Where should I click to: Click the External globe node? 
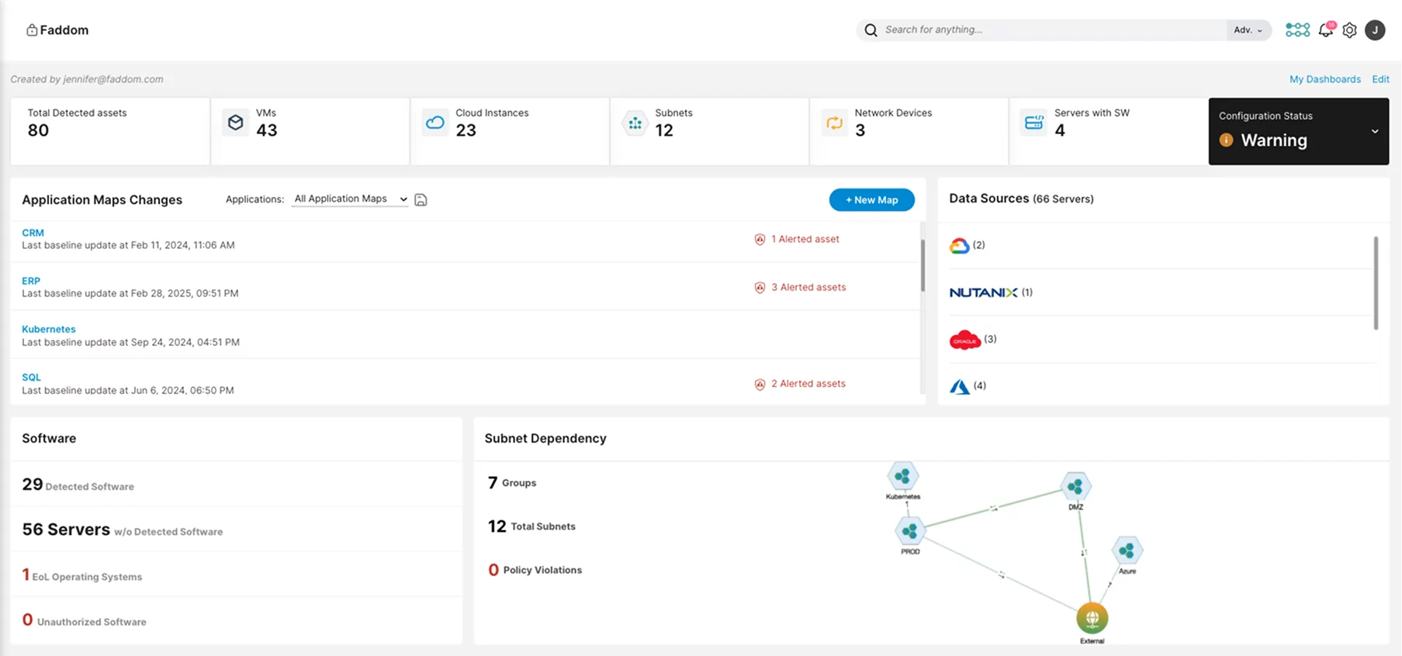[x=1092, y=619]
